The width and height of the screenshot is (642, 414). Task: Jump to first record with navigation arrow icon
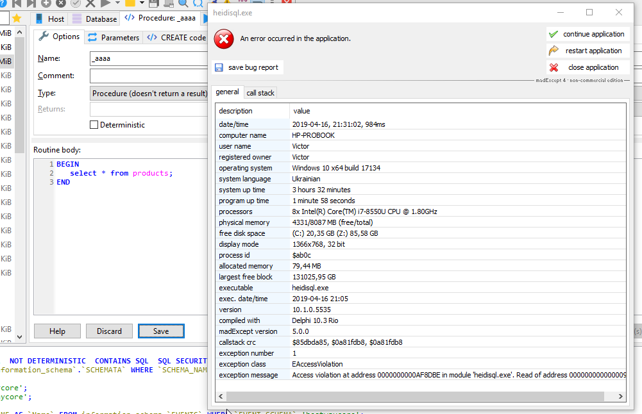pyautogui.click(x=17, y=5)
